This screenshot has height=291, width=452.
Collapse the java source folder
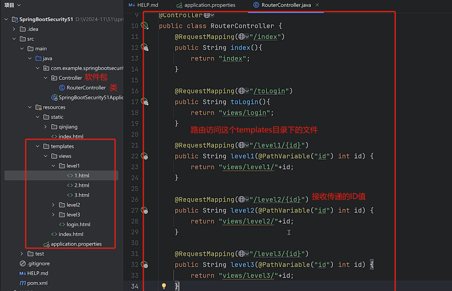point(30,58)
